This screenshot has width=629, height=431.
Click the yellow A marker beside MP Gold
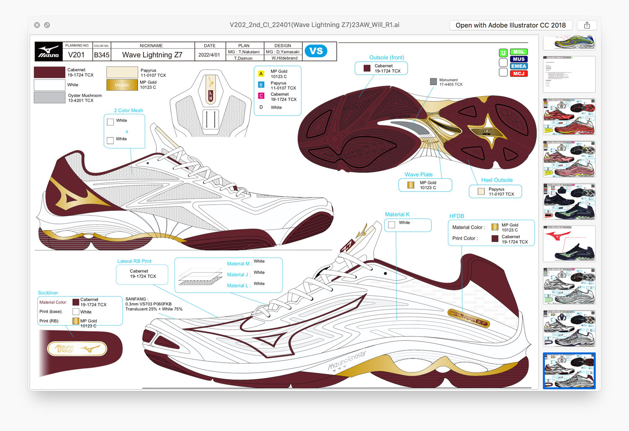point(261,74)
